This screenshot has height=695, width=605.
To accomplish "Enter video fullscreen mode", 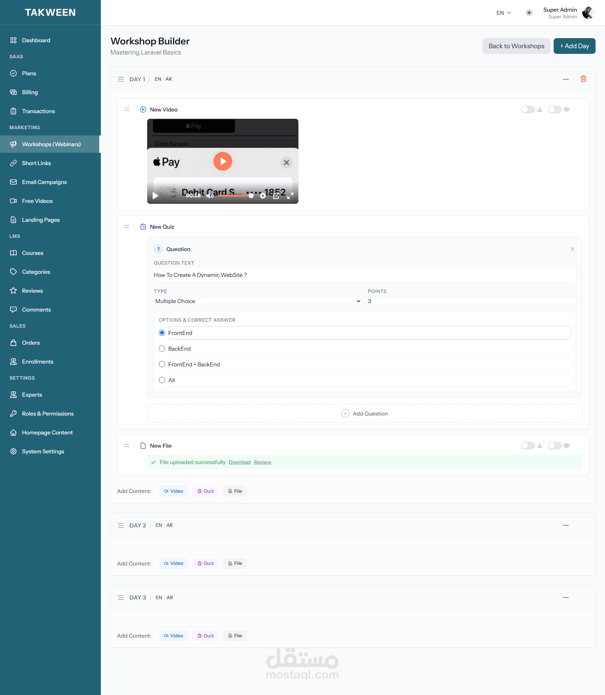I will point(290,196).
